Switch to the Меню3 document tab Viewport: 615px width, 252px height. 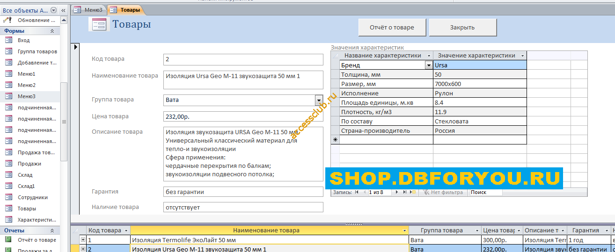(x=89, y=10)
